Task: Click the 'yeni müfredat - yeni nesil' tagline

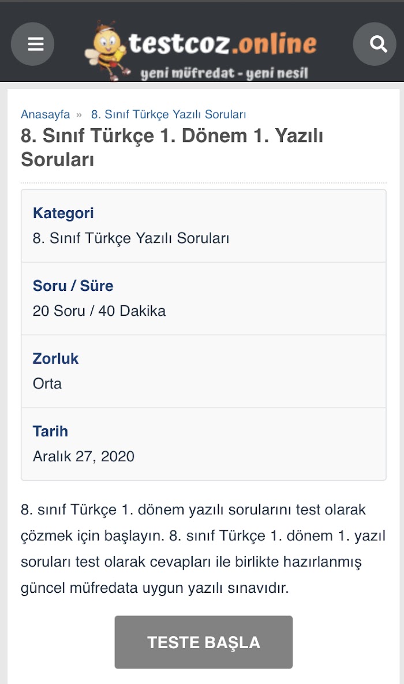Action: (225, 73)
